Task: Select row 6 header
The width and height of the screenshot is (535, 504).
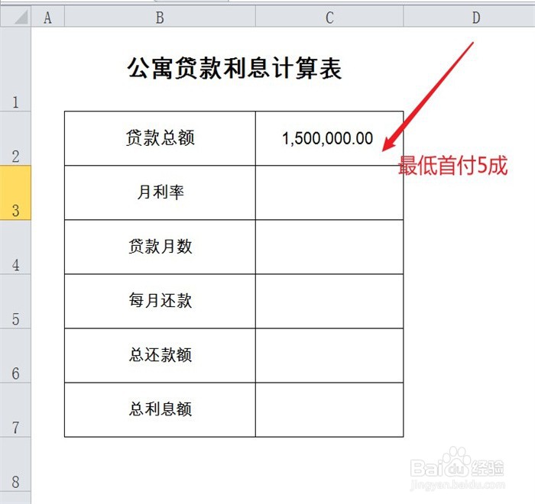Action: click(15, 356)
